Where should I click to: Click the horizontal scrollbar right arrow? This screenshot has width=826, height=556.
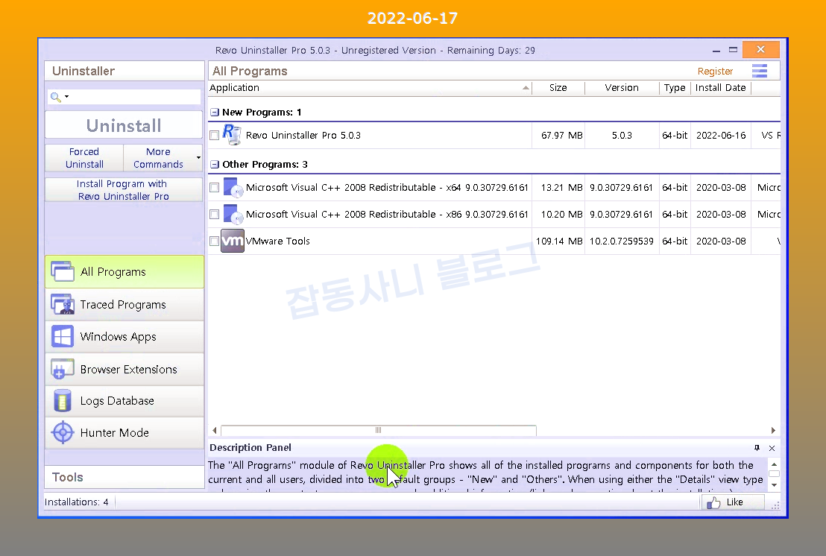click(773, 430)
